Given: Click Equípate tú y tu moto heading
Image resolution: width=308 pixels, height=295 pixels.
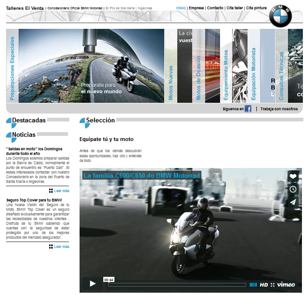Looking at the screenshot, I should (107, 139).
